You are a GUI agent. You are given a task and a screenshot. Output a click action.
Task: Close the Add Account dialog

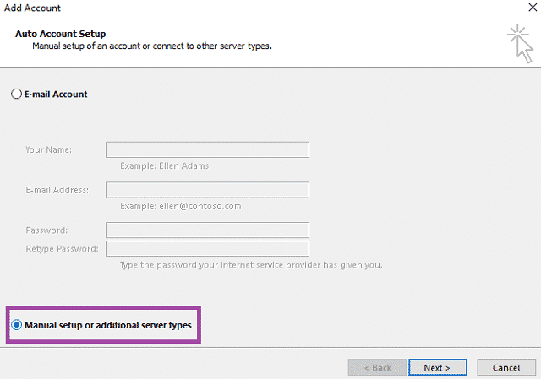coord(530,8)
